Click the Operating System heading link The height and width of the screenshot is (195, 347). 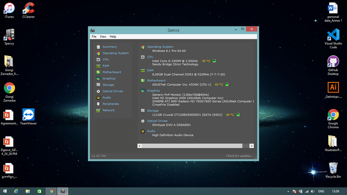point(160,47)
